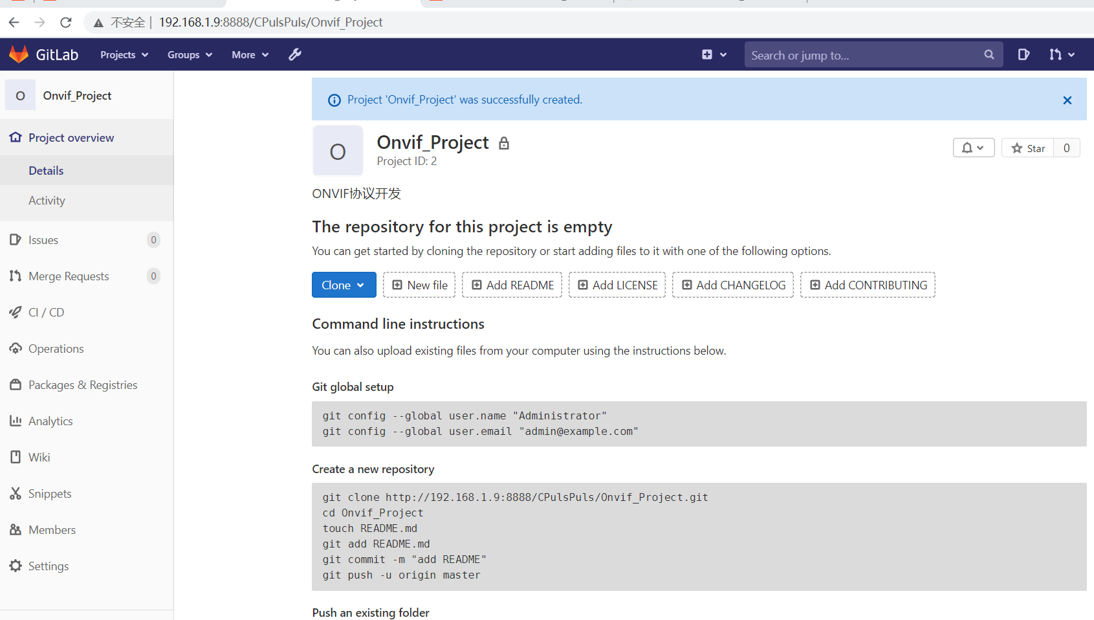Click the Issues count badge 0
This screenshot has height=620, width=1094.
click(x=153, y=240)
